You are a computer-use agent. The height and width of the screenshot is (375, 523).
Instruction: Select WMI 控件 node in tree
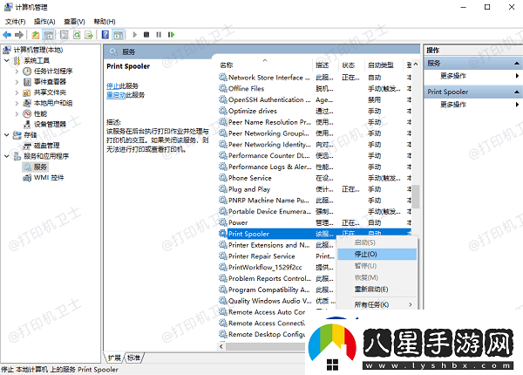tap(49, 178)
